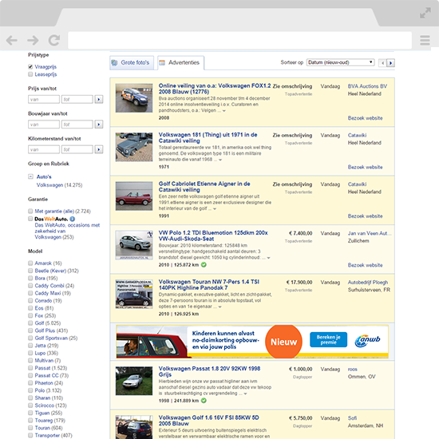Click green check icon on VW Polo listing
Image resolution: width=439 pixels, height=439 pixels.
[204, 264]
